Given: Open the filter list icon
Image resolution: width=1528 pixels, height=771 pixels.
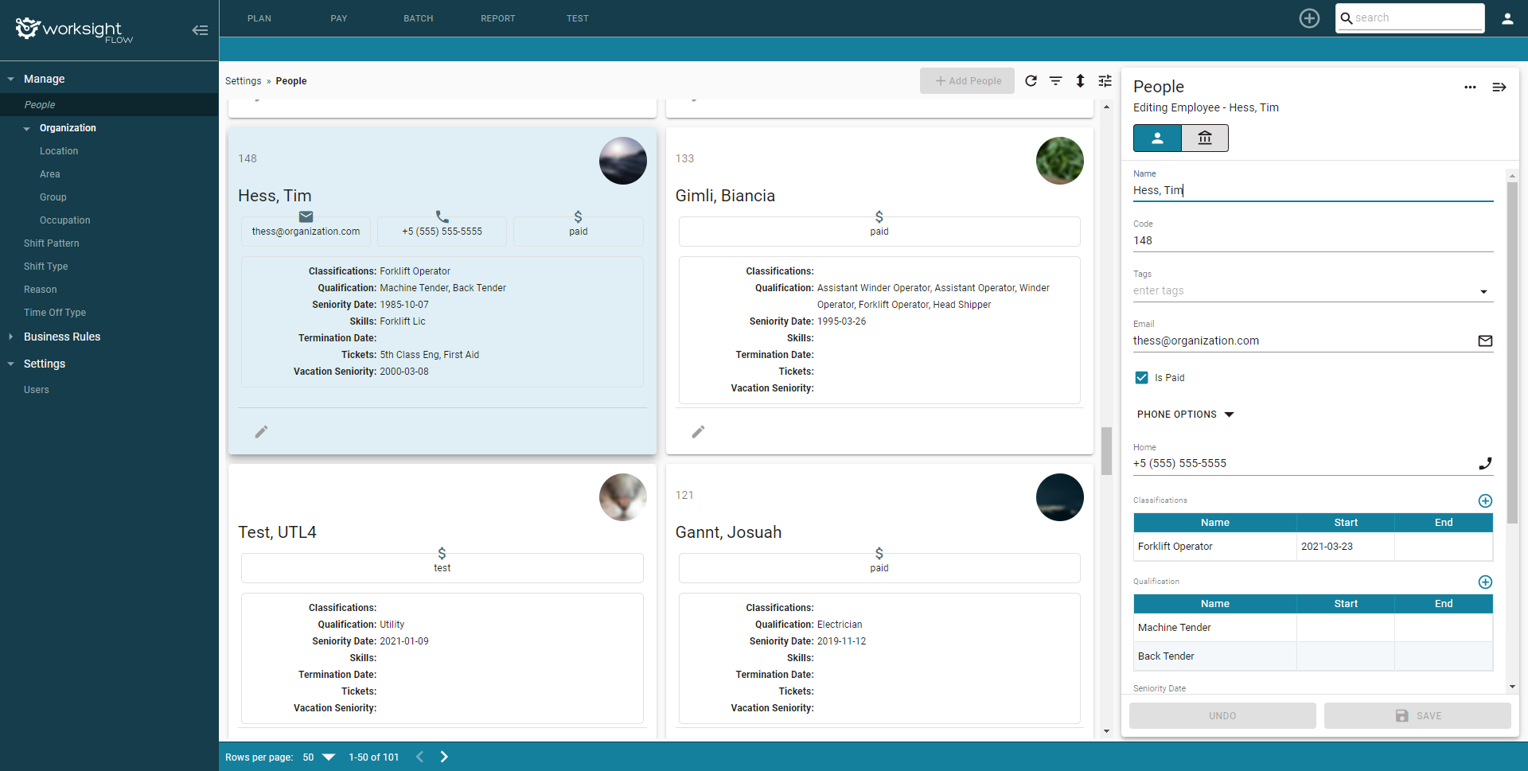Looking at the screenshot, I should tap(1055, 80).
